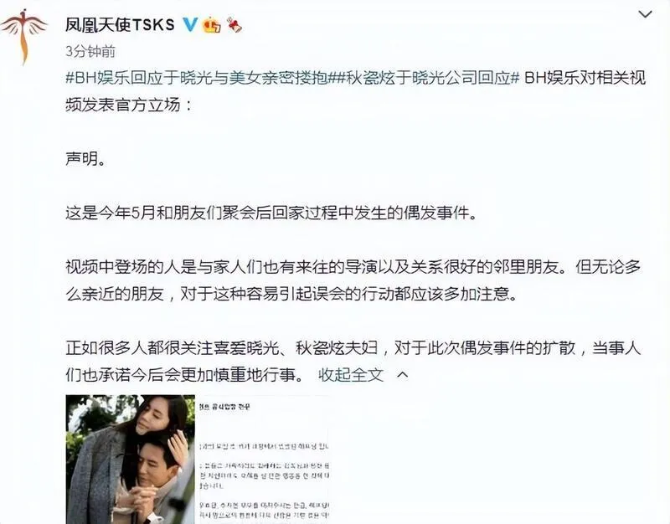Click sentence starting 但无论多么亲近的朋友
Viewport: 670px width, 524px height.
coord(355,280)
